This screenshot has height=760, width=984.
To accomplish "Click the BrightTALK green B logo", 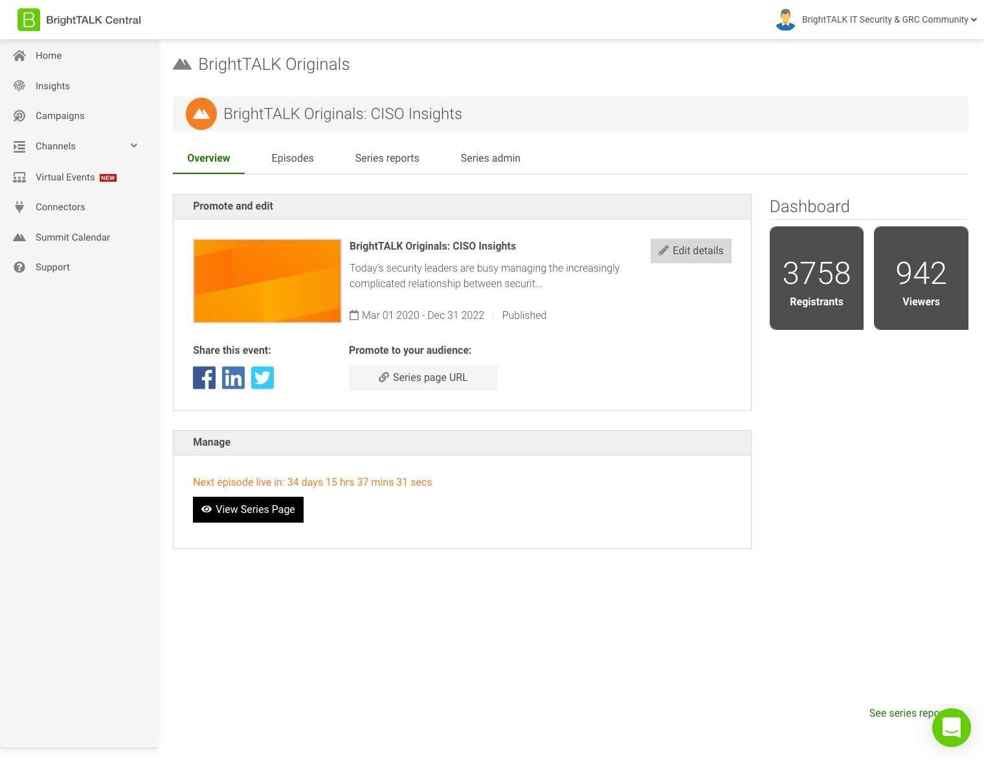I will [x=28, y=19].
